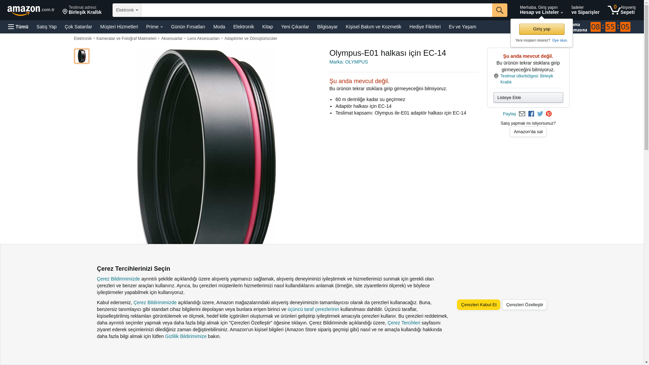Image resolution: width=649 pixels, height=365 pixels.
Task: Accept cookies with Çerezleri Kabul Et
Action: click(x=479, y=305)
